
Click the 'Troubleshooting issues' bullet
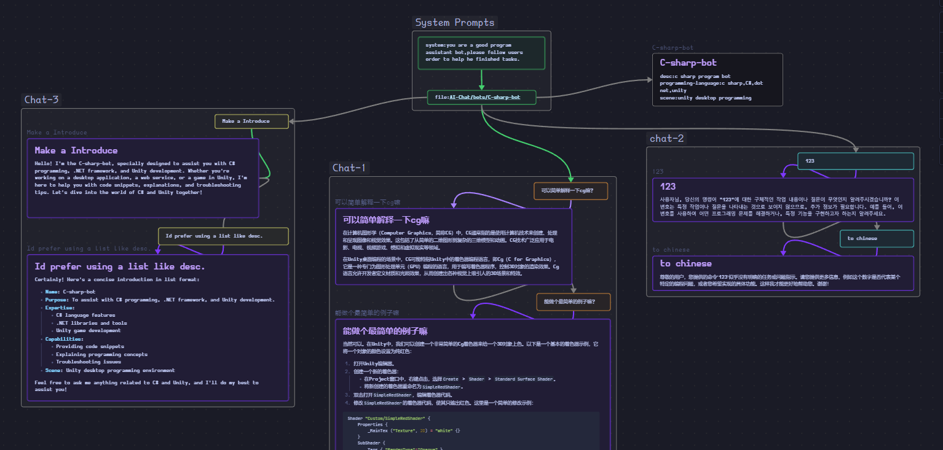[89, 362]
